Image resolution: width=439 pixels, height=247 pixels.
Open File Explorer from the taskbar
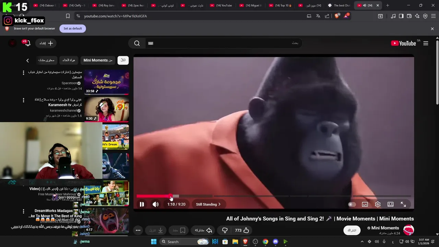235,242
